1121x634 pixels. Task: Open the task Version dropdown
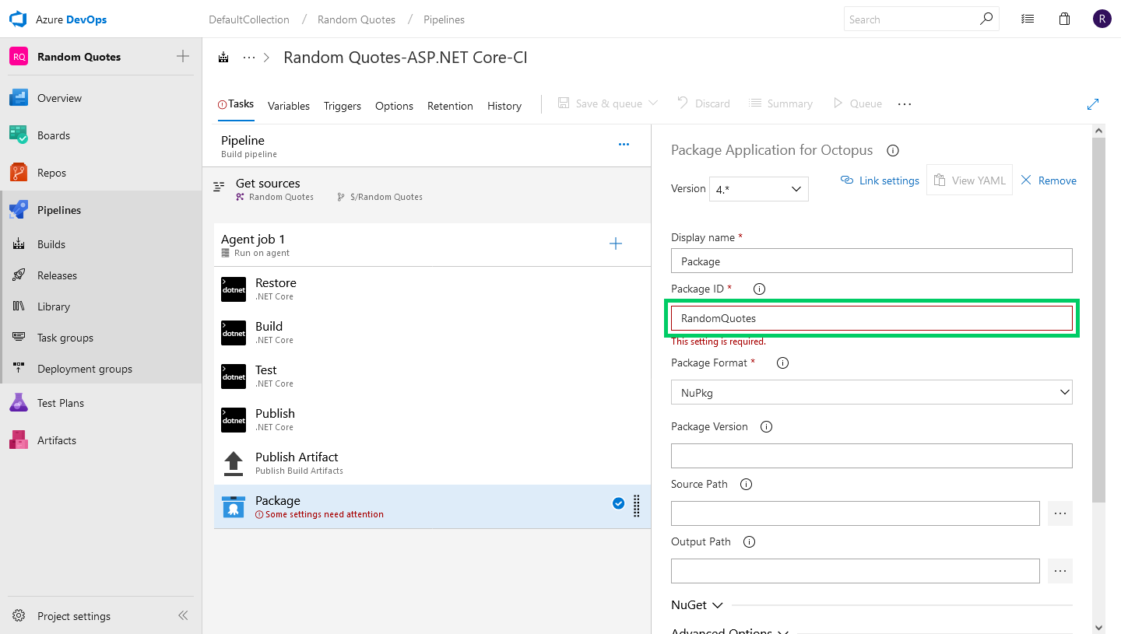[x=759, y=189]
